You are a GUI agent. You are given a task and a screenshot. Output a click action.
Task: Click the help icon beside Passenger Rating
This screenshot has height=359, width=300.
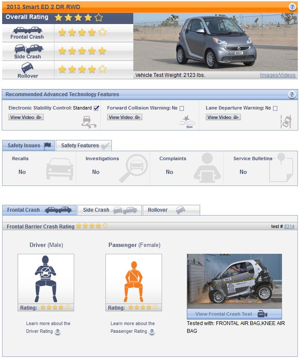[x=152, y=331]
